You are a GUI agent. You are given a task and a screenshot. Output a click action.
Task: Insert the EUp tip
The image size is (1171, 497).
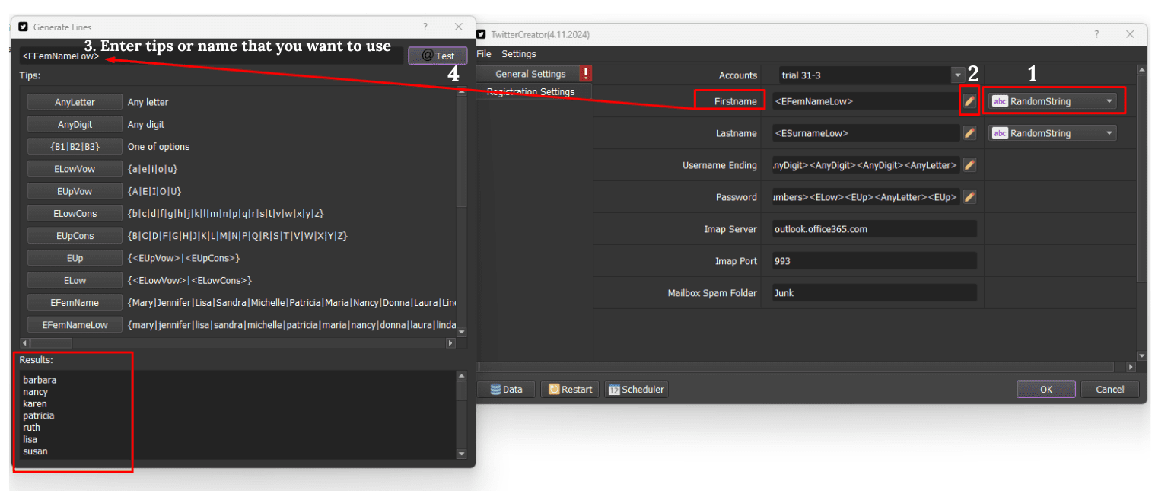[75, 258]
